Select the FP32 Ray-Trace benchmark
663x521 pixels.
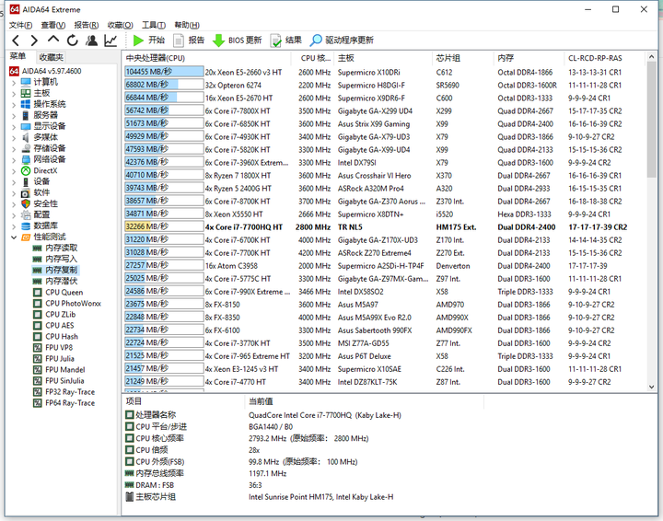coord(70,392)
